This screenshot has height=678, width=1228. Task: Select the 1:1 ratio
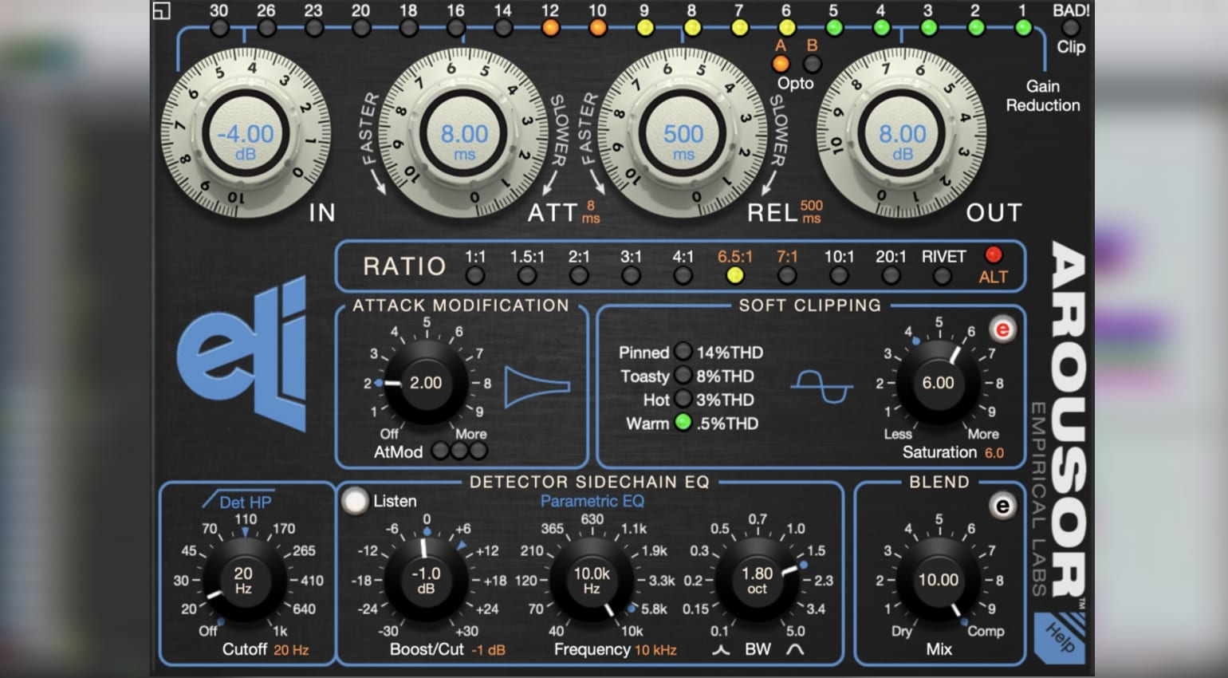point(475,275)
